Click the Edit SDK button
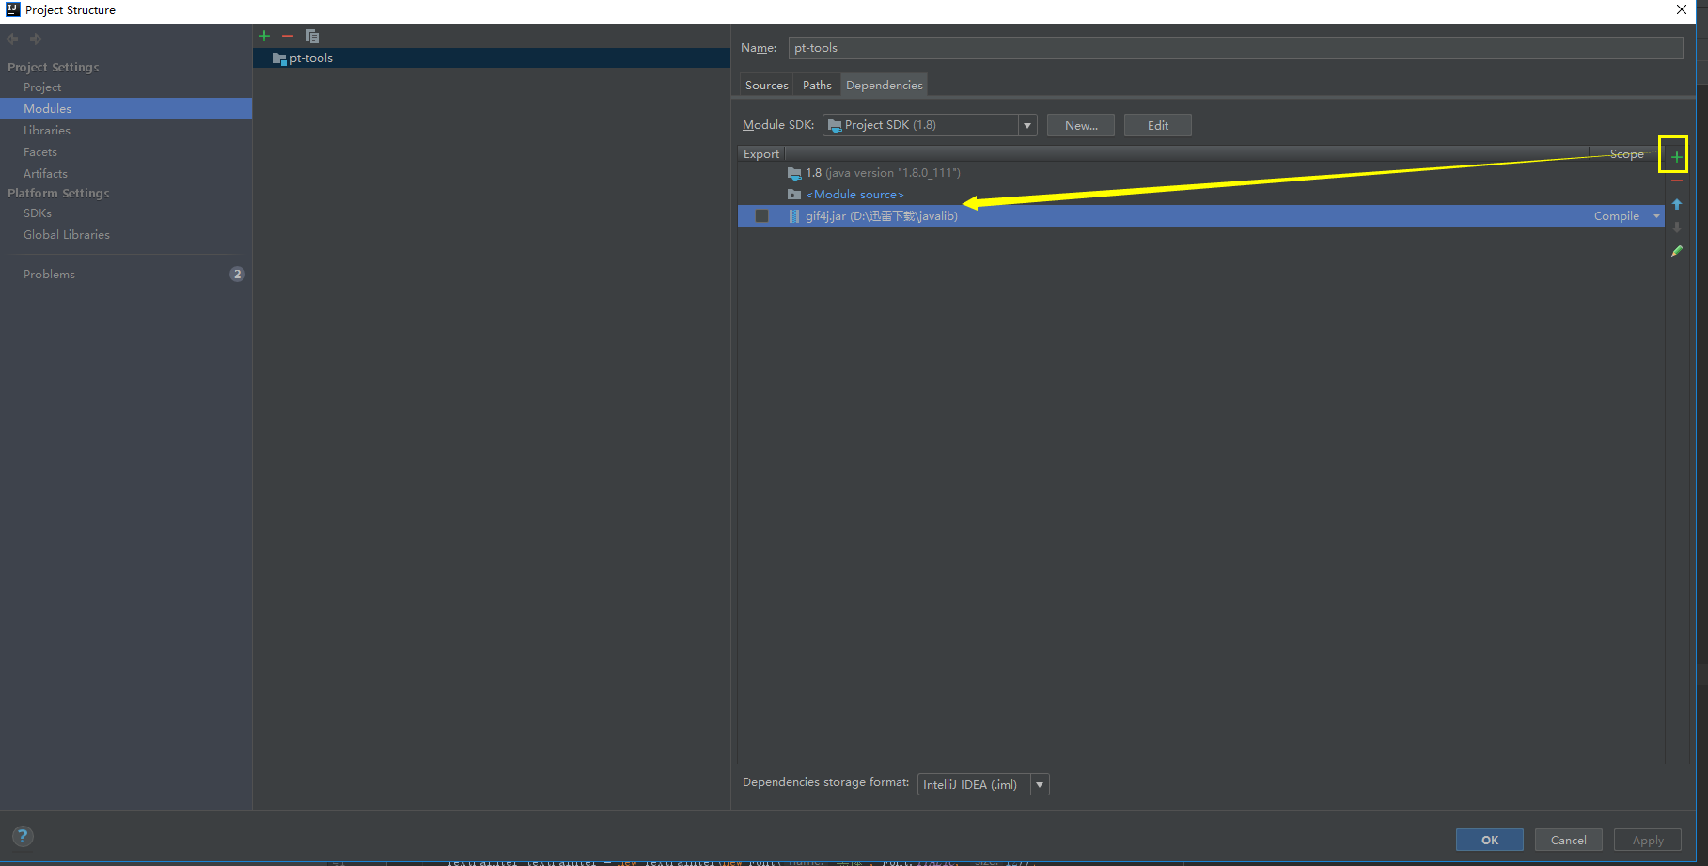This screenshot has height=866, width=1708. (x=1158, y=125)
